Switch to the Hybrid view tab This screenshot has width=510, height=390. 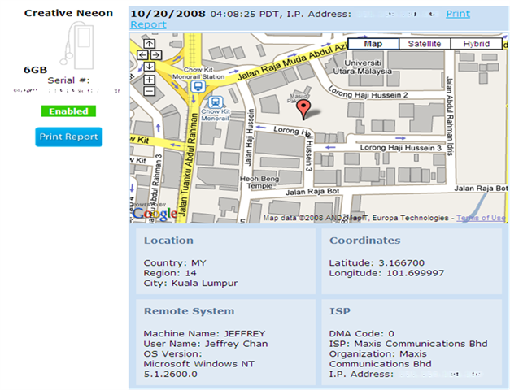(x=476, y=44)
